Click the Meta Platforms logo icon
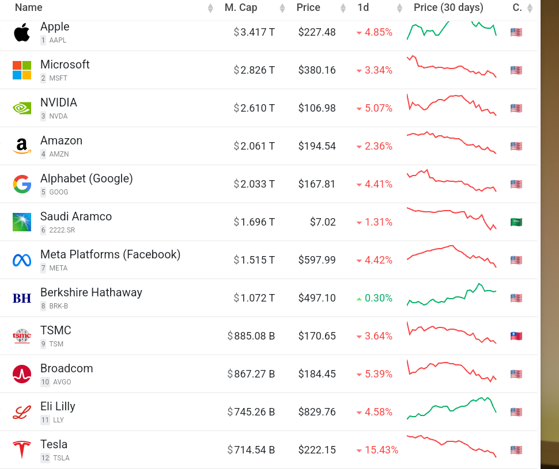 coord(22,260)
